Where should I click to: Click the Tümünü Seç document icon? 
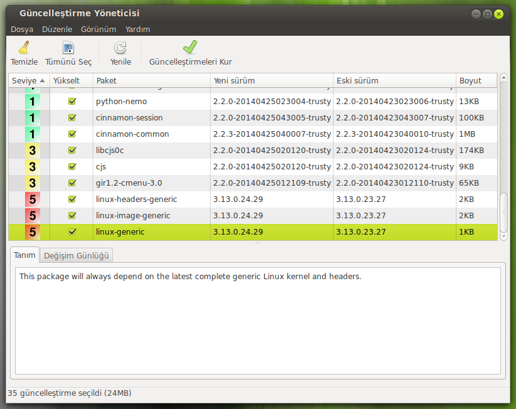pyautogui.click(x=68, y=48)
